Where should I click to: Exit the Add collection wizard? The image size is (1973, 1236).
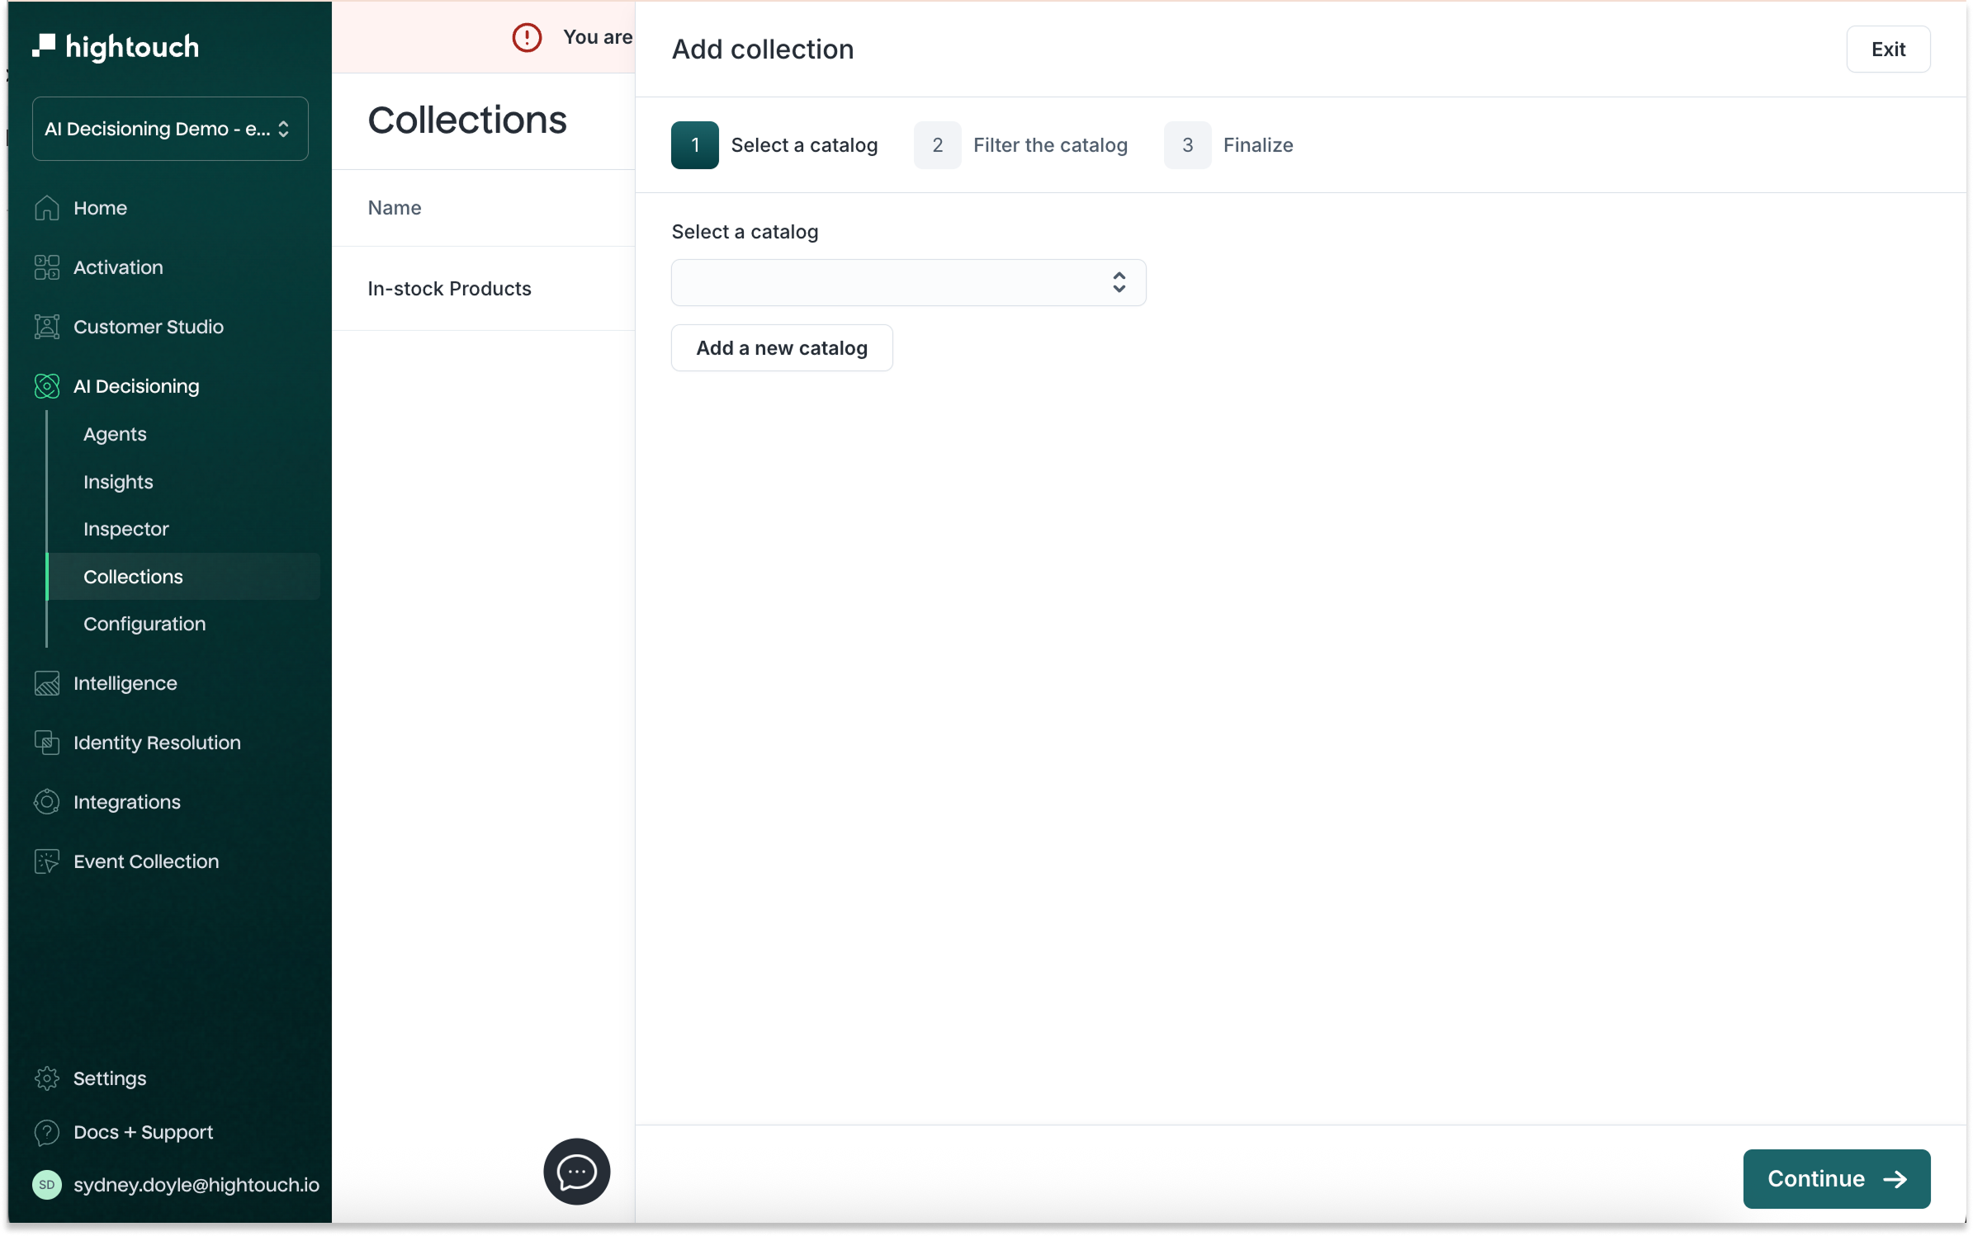point(1887,50)
